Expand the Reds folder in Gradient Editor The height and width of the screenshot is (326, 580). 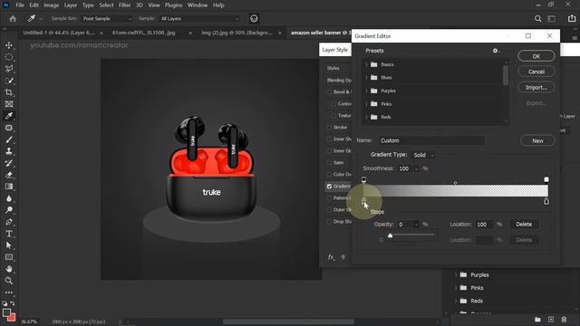point(366,117)
